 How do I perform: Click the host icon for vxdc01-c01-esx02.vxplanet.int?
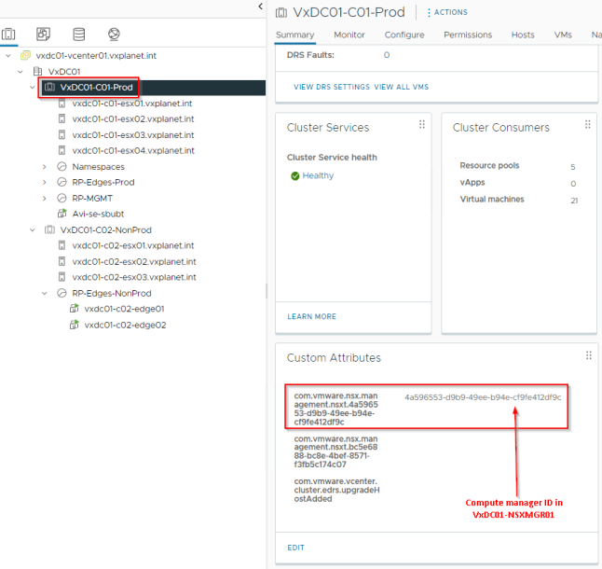[x=62, y=119]
